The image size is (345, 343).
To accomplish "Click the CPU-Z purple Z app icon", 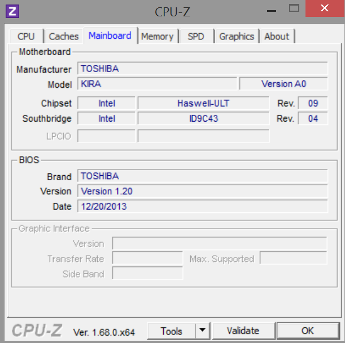I will pyautogui.click(x=12, y=11).
